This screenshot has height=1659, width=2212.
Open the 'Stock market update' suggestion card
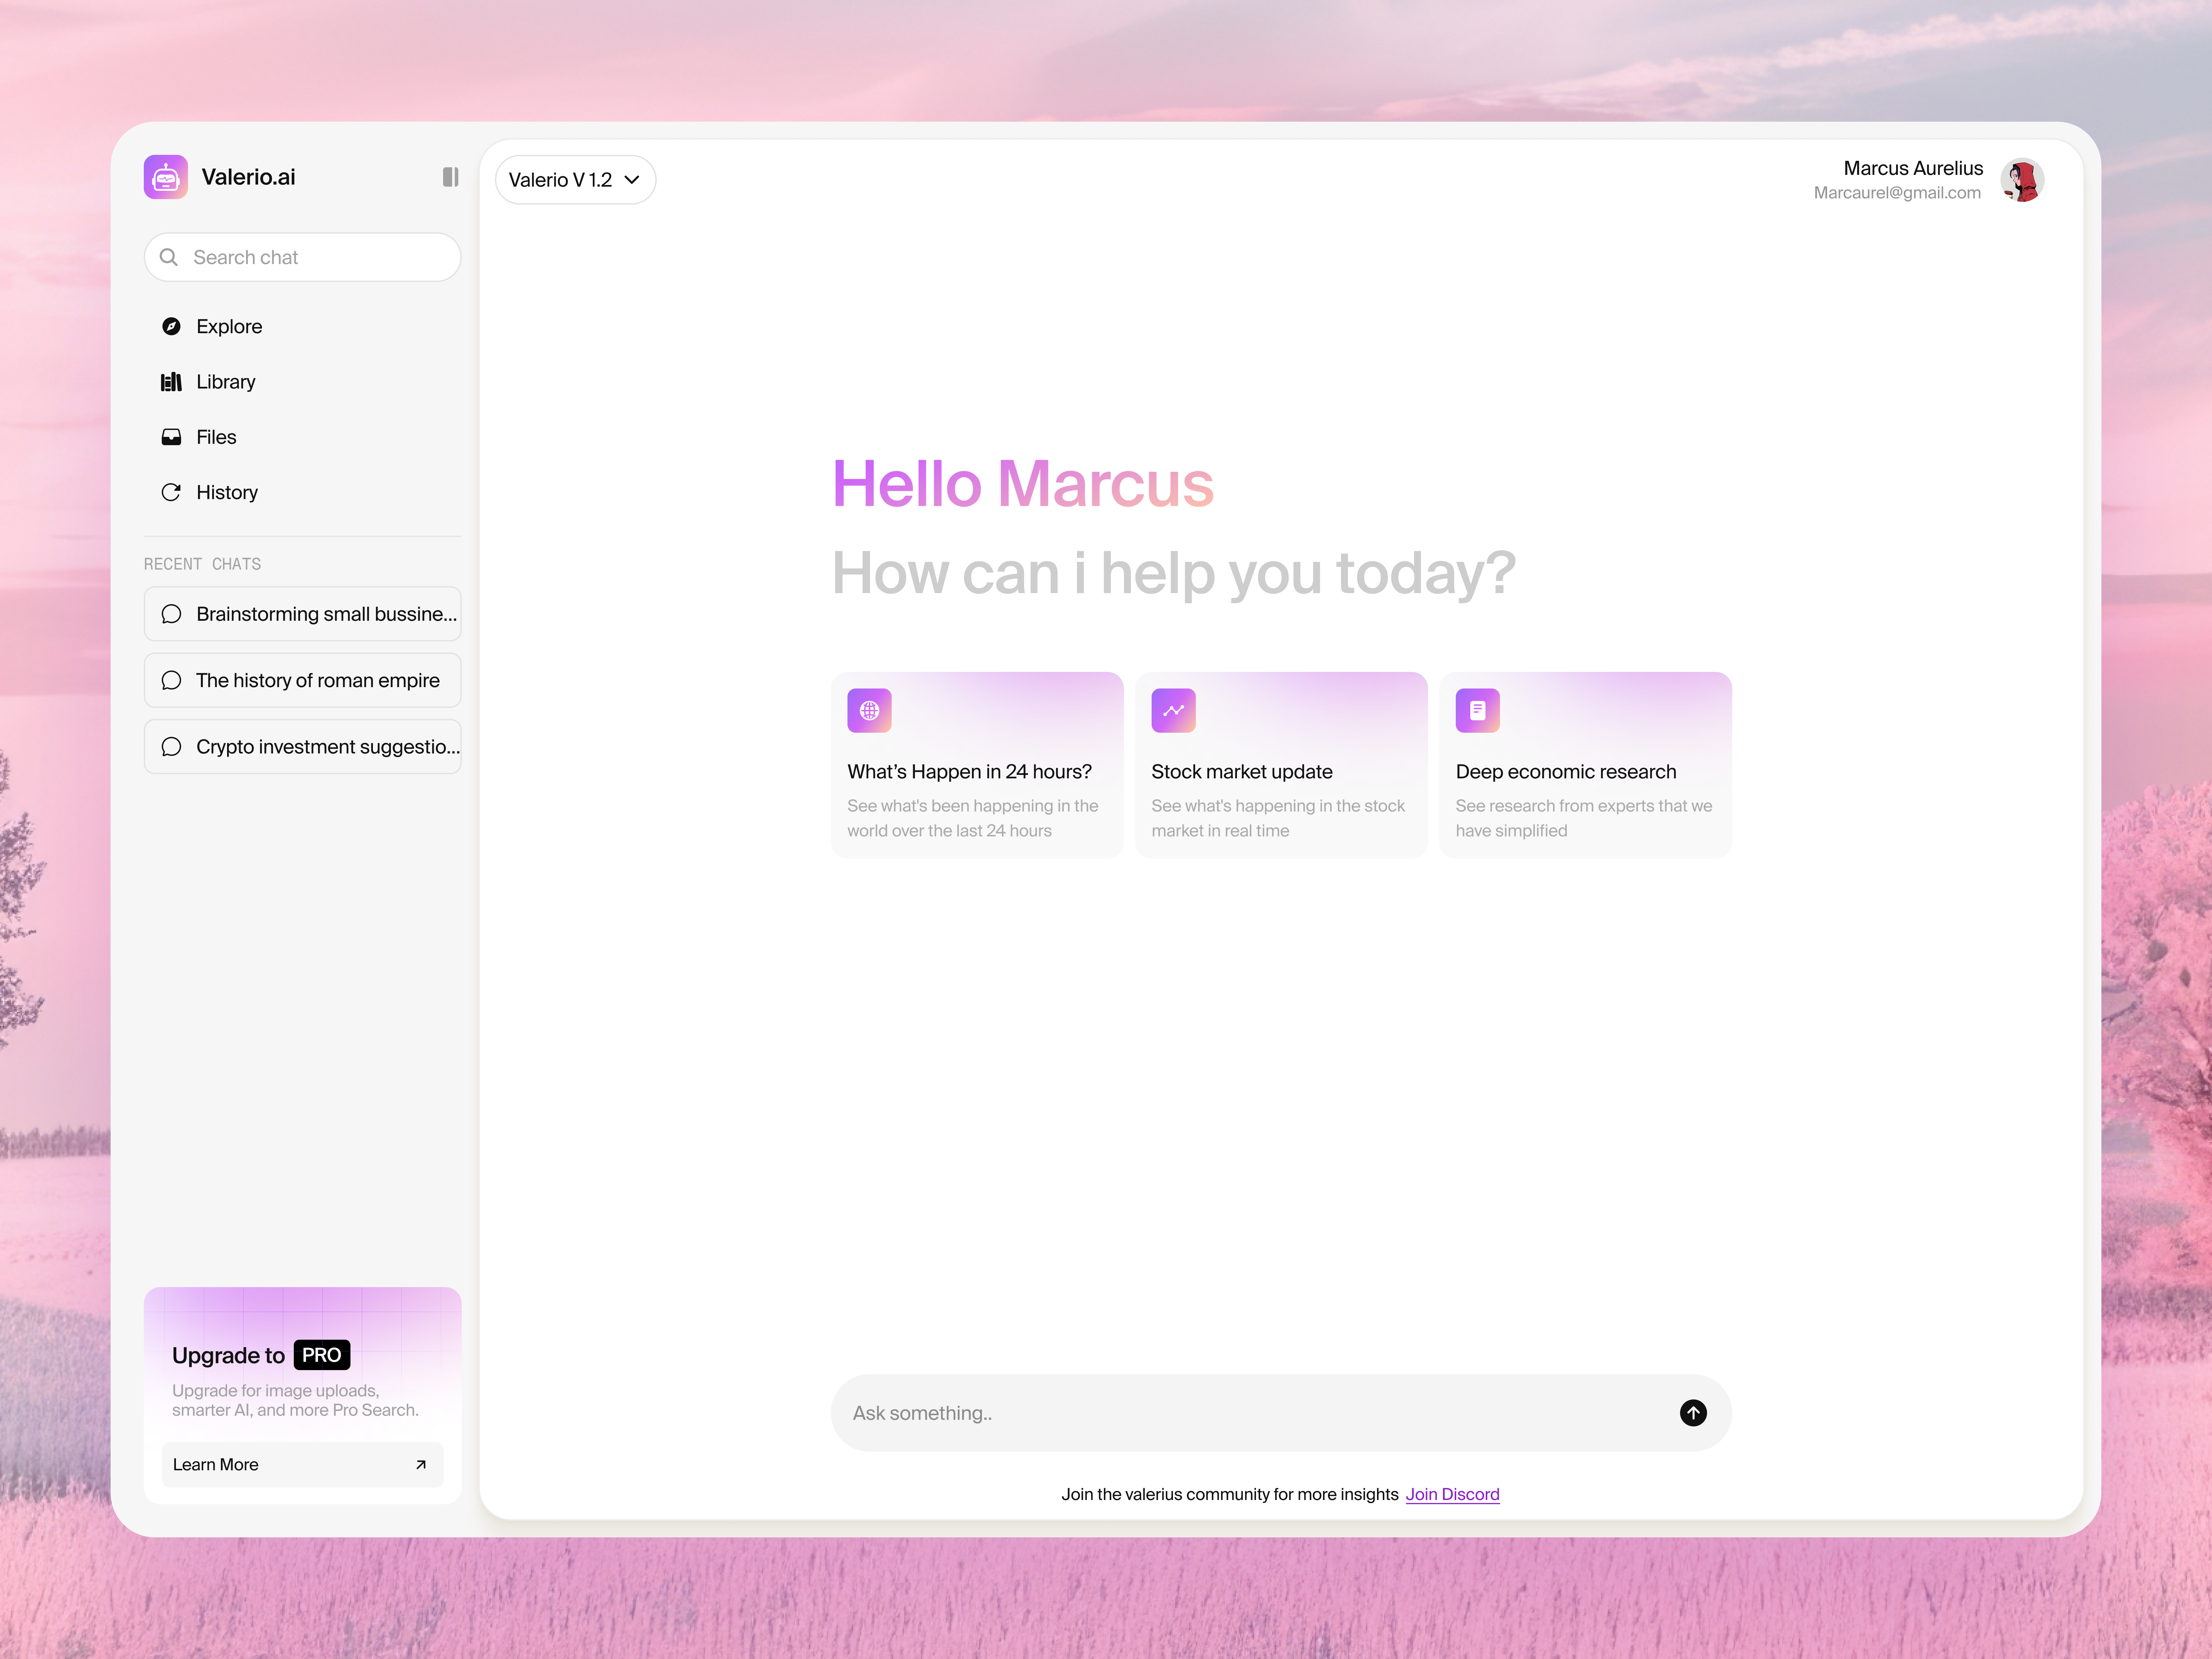click(1281, 765)
